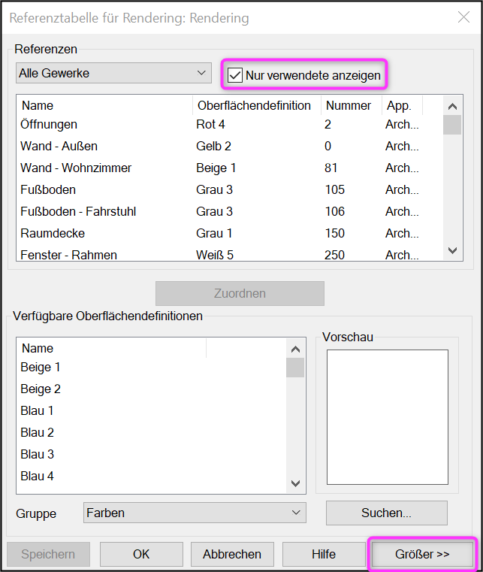The image size is (483, 572).
Task: Open Hilfe for this dialog
Action: pos(324,554)
